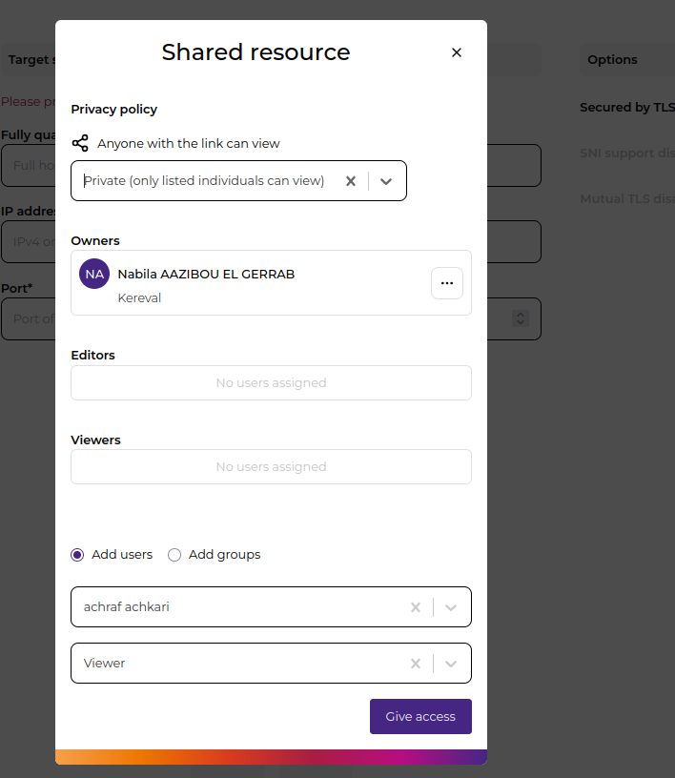Open the role dropdown set to "Viewer"
Image resolution: width=675 pixels, height=778 pixels.
click(450, 663)
